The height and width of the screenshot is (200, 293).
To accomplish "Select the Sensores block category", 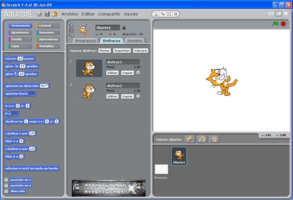I will pos(48,32).
